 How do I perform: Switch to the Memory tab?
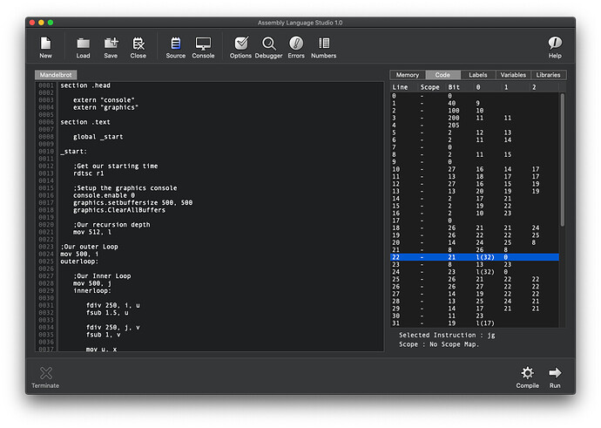click(408, 75)
